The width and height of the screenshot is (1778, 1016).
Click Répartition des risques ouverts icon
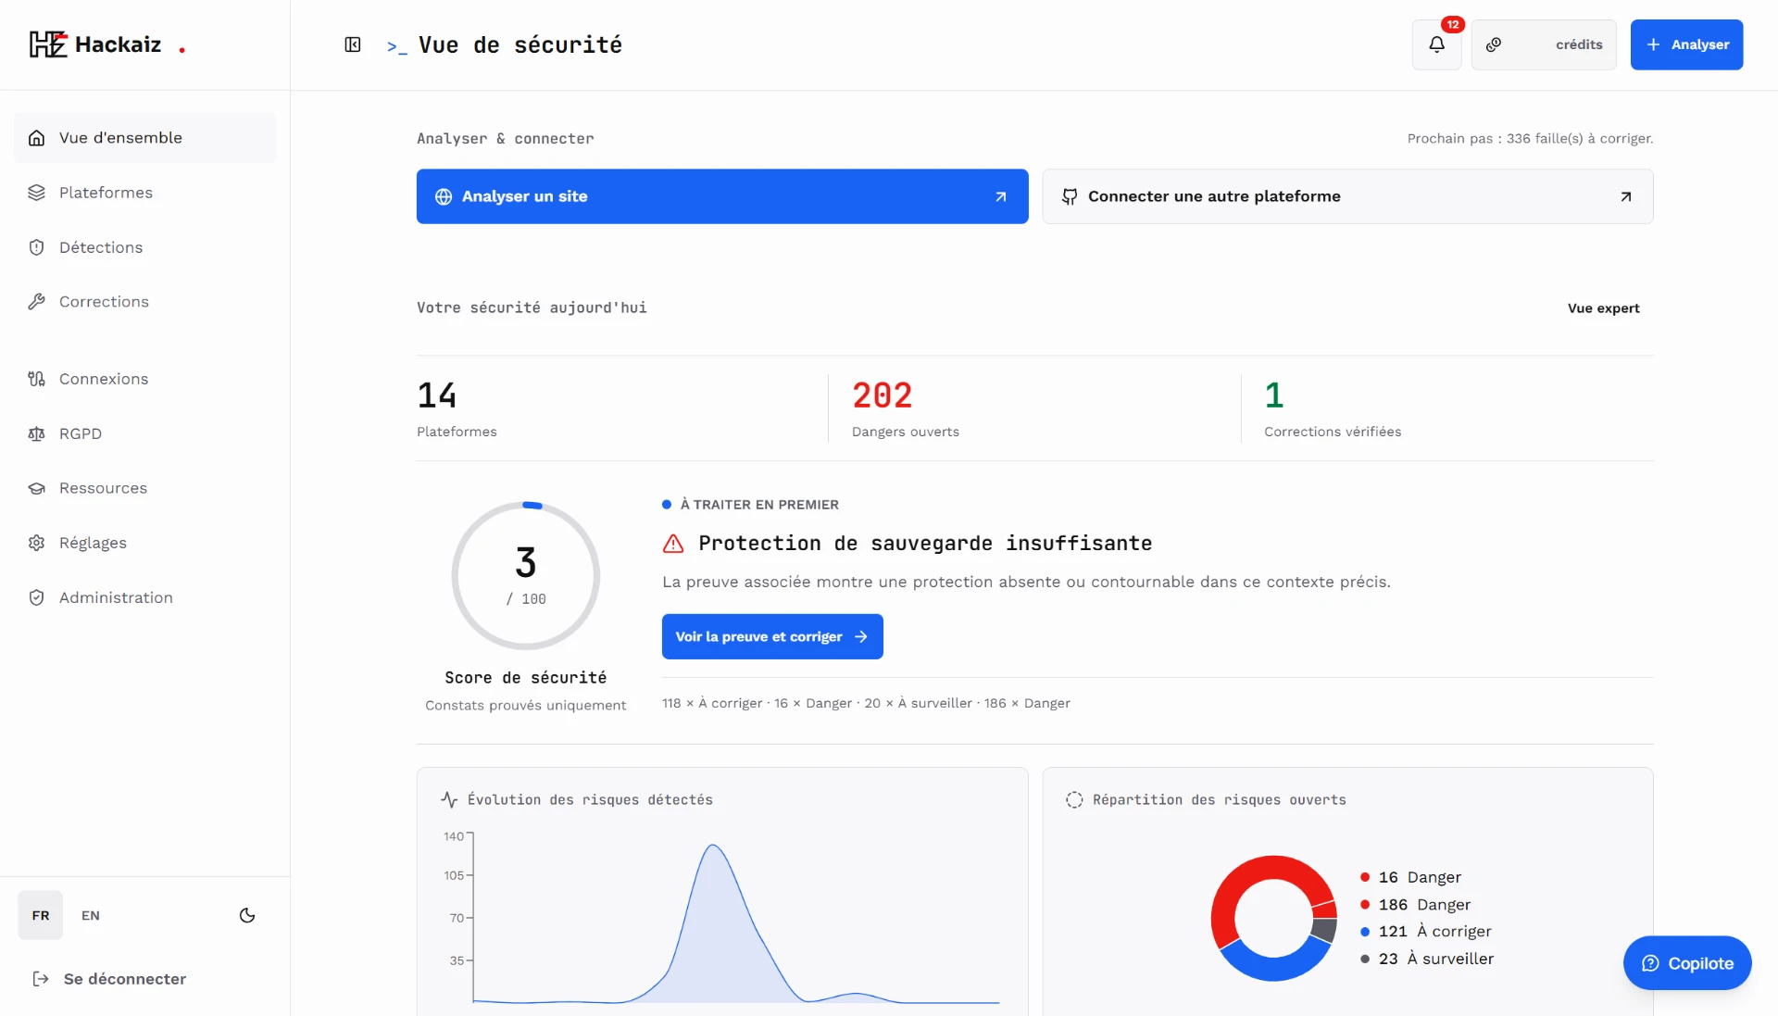coord(1074,799)
